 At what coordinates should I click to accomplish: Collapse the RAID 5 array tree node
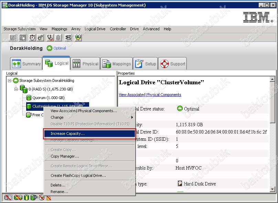click(x=16, y=89)
